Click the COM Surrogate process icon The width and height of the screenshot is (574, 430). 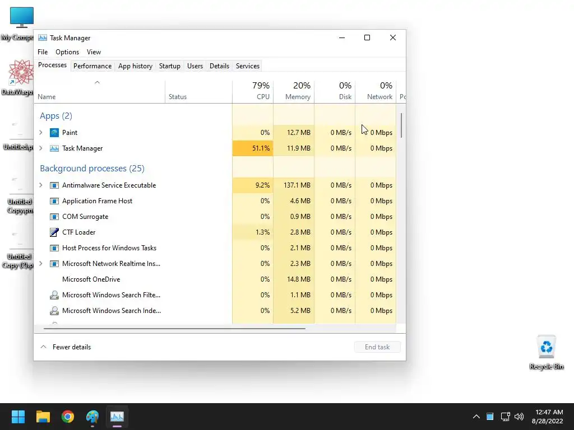54,217
